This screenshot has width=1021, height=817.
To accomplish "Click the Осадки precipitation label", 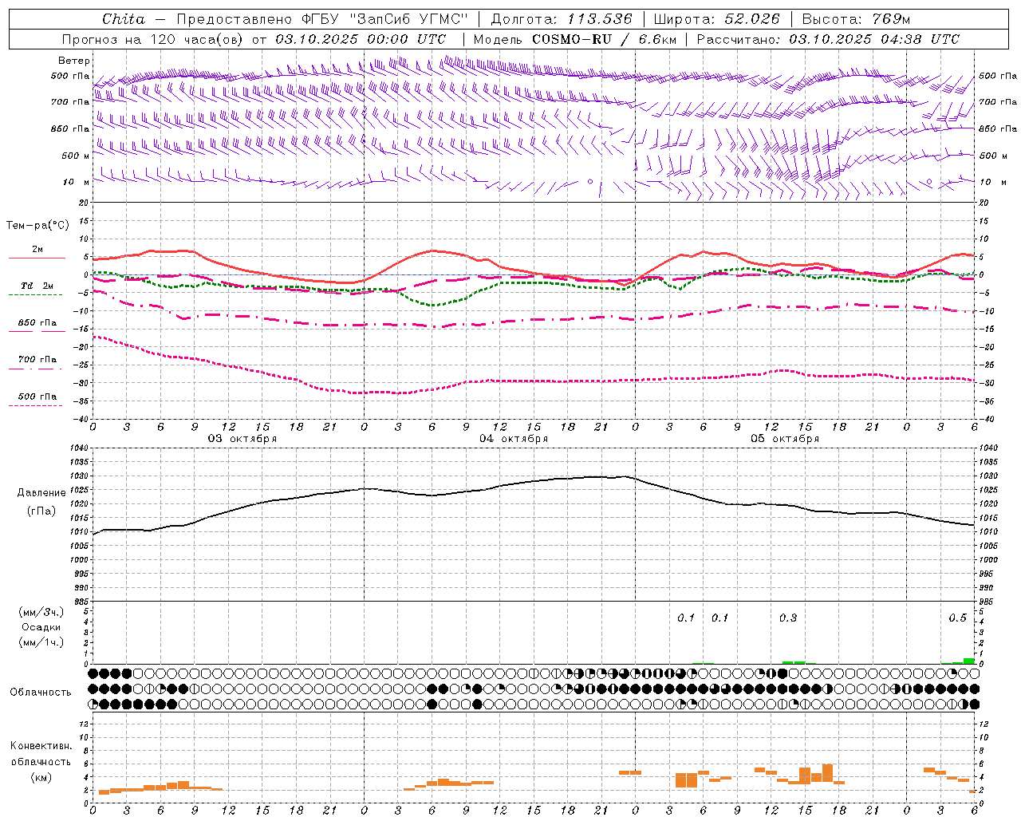I will pos(41,627).
